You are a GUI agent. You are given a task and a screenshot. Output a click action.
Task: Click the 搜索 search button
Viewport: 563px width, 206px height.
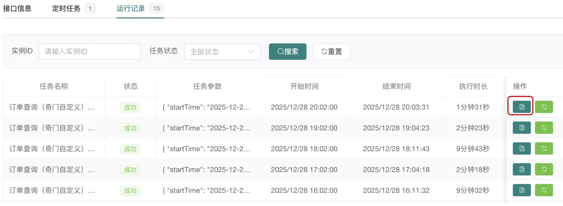tap(287, 51)
